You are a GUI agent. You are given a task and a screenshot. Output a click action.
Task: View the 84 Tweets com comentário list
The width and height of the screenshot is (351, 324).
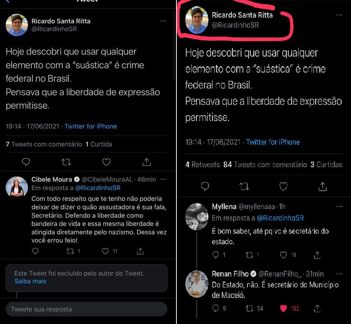pyautogui.click(x=265, y=164)
